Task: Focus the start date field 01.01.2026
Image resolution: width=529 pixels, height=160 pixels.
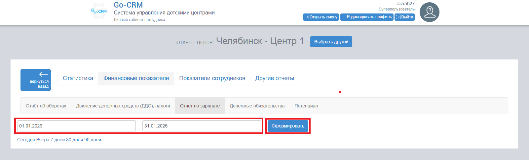Action: tap(76, 126)
